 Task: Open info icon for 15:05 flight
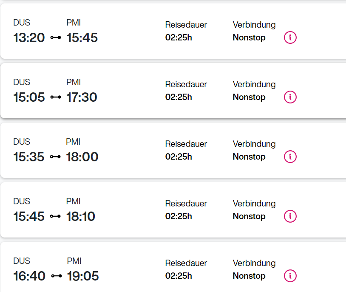point(290,97)
